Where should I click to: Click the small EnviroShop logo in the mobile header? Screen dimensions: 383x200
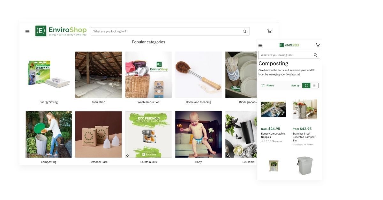tap(289, 45)
